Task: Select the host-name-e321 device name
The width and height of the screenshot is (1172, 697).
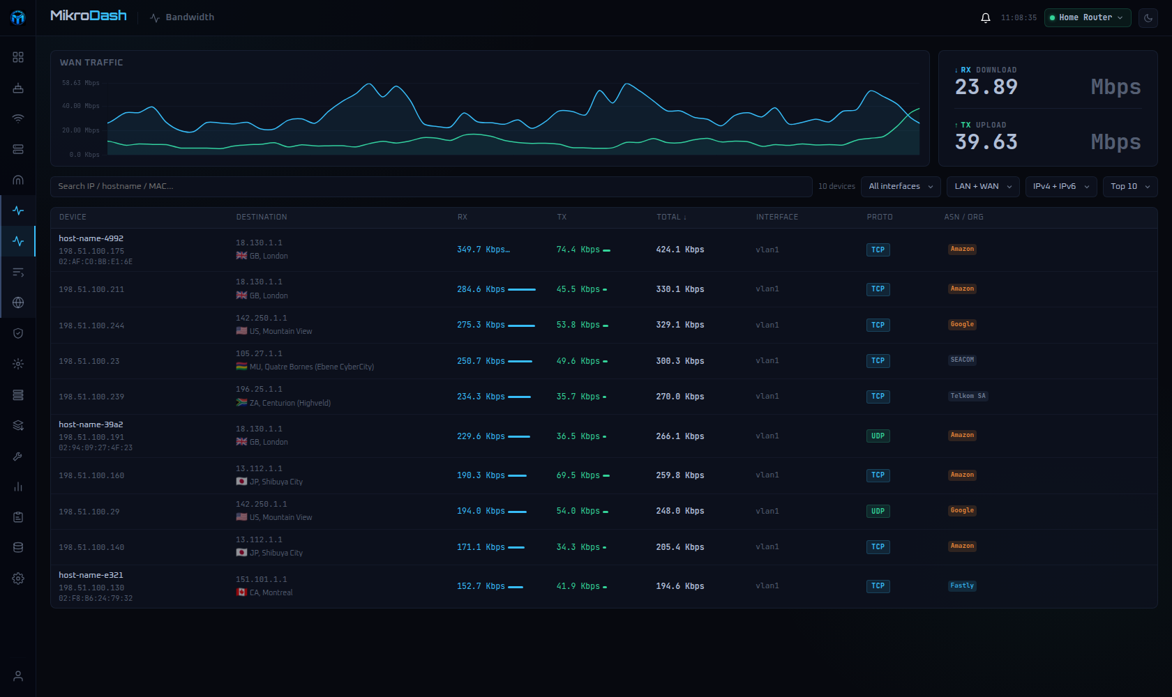Action: (91, 575)
